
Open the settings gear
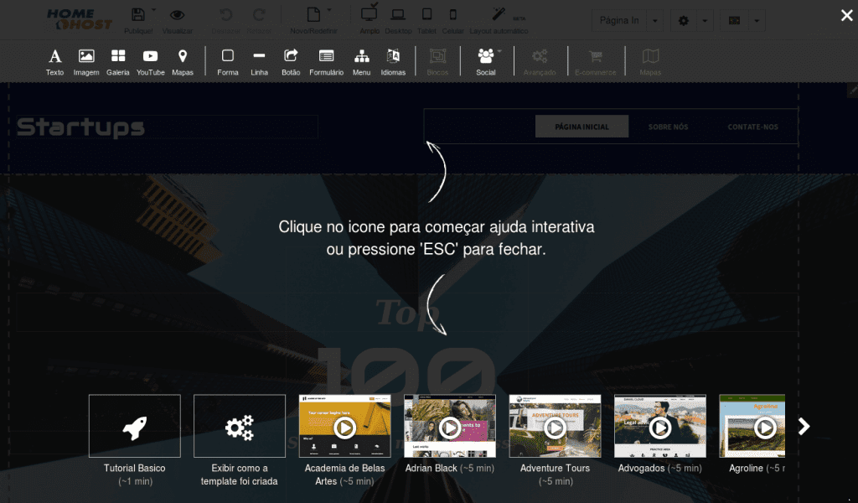(684, 21)
